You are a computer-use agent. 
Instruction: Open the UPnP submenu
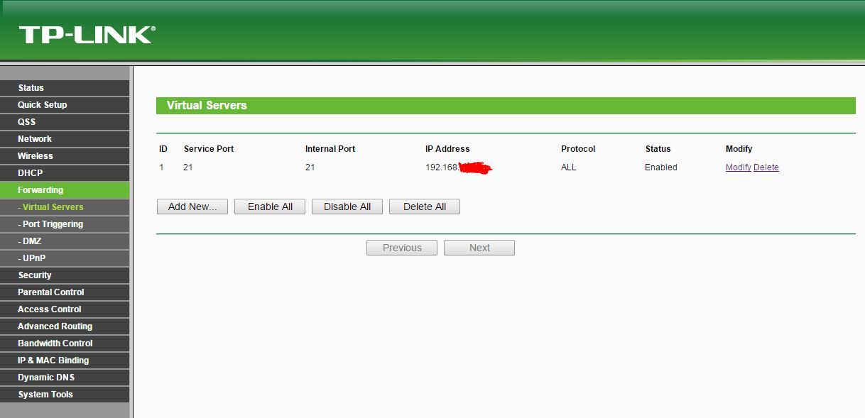[65, 258]
